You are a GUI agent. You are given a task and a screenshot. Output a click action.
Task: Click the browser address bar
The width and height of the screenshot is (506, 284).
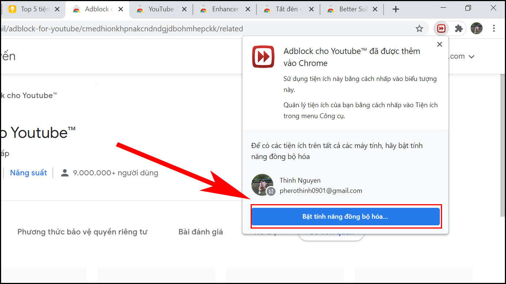146,28
